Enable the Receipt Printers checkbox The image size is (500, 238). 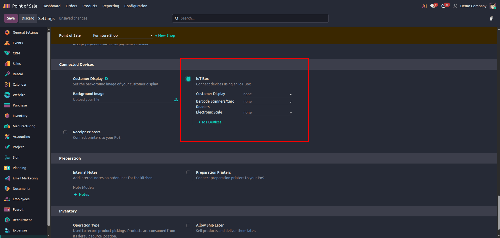[65, 132]
